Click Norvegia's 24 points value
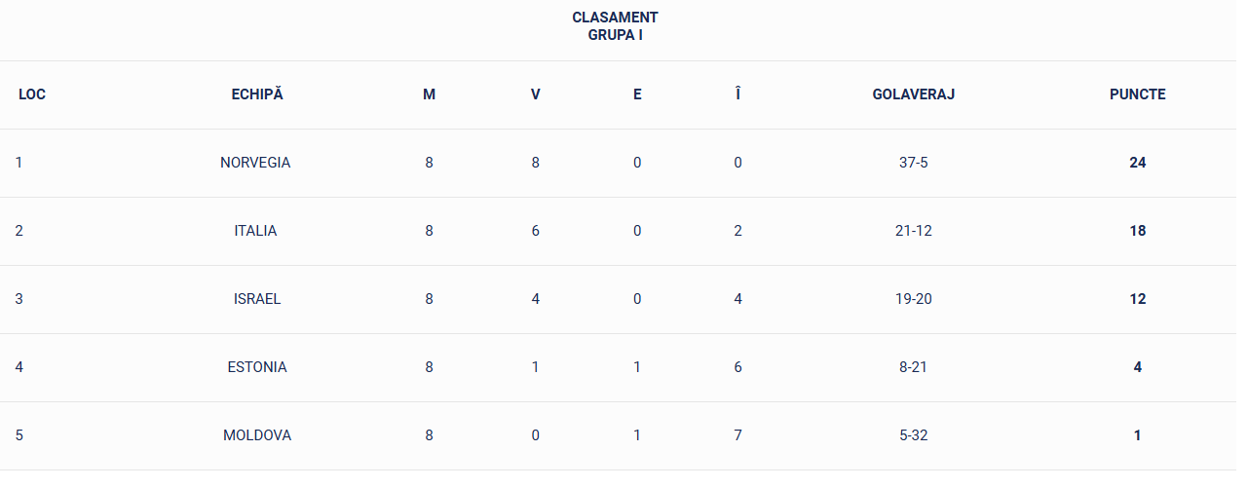1248x488 pixels. click(1137, 163)
